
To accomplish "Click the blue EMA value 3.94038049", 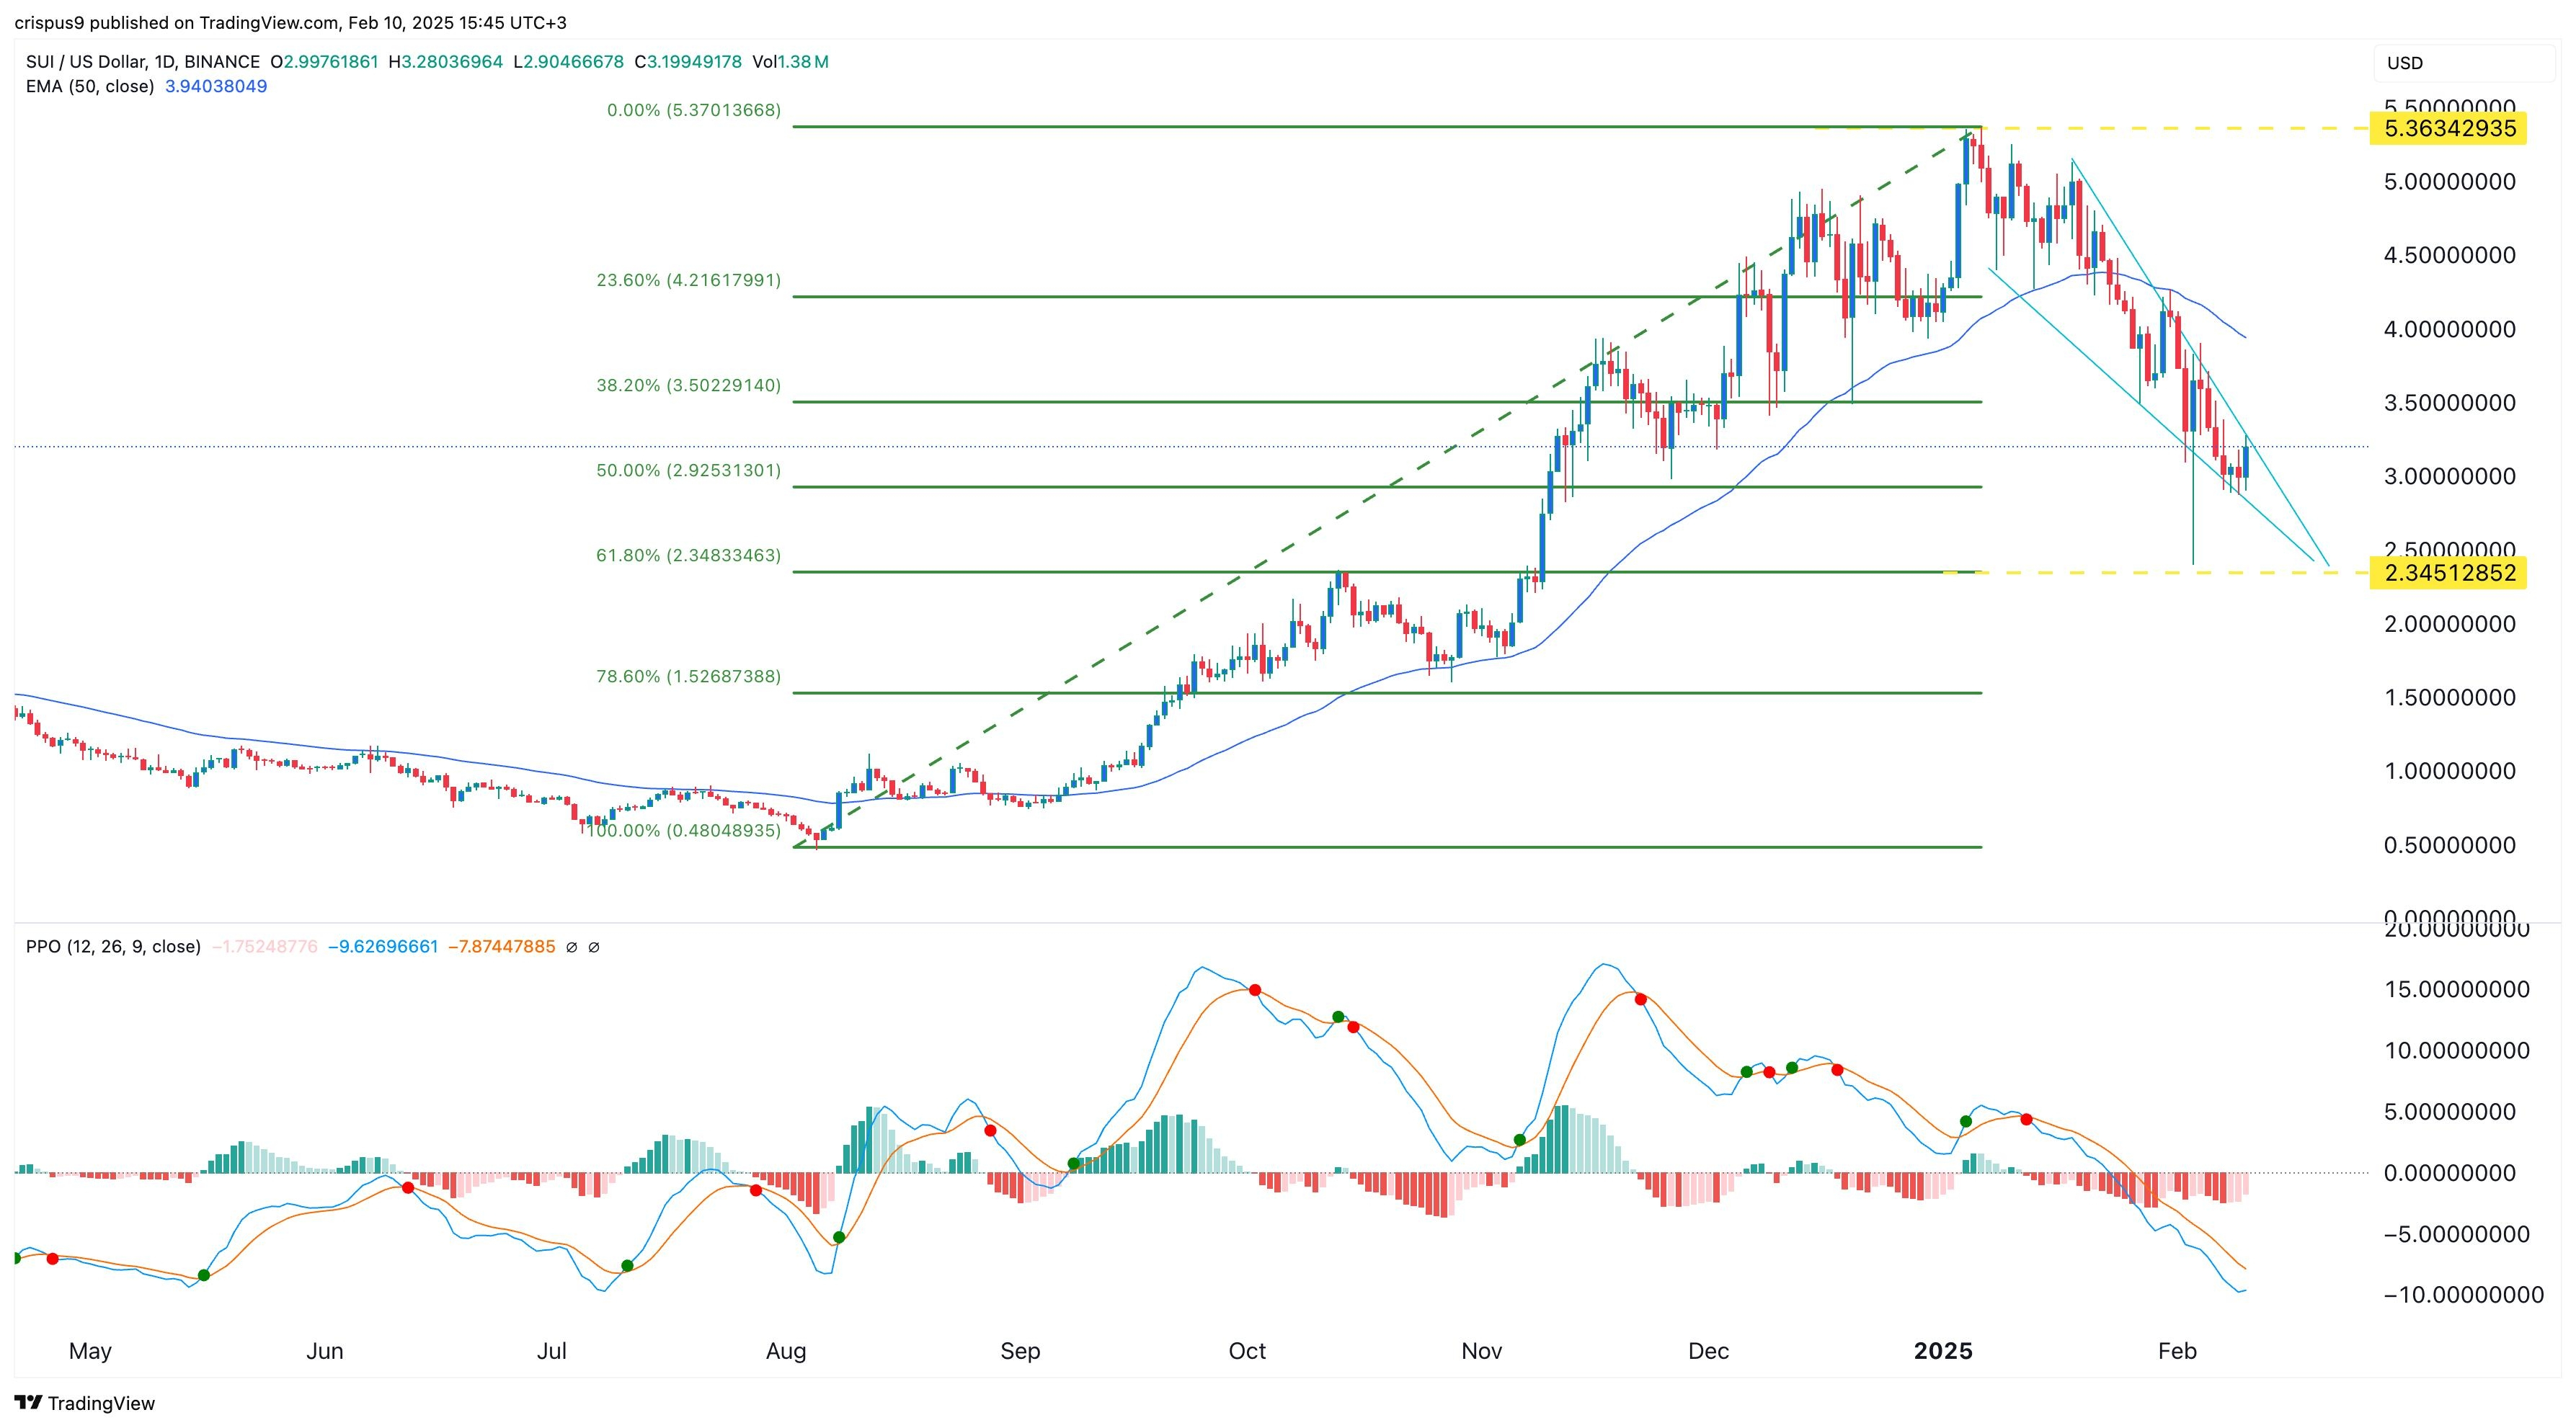I will tap(216, 86).
